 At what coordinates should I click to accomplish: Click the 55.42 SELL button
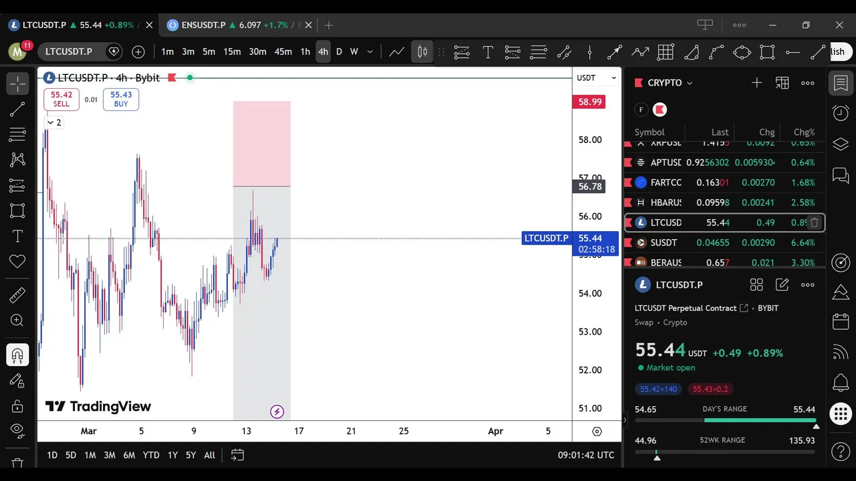click(62, 99)
